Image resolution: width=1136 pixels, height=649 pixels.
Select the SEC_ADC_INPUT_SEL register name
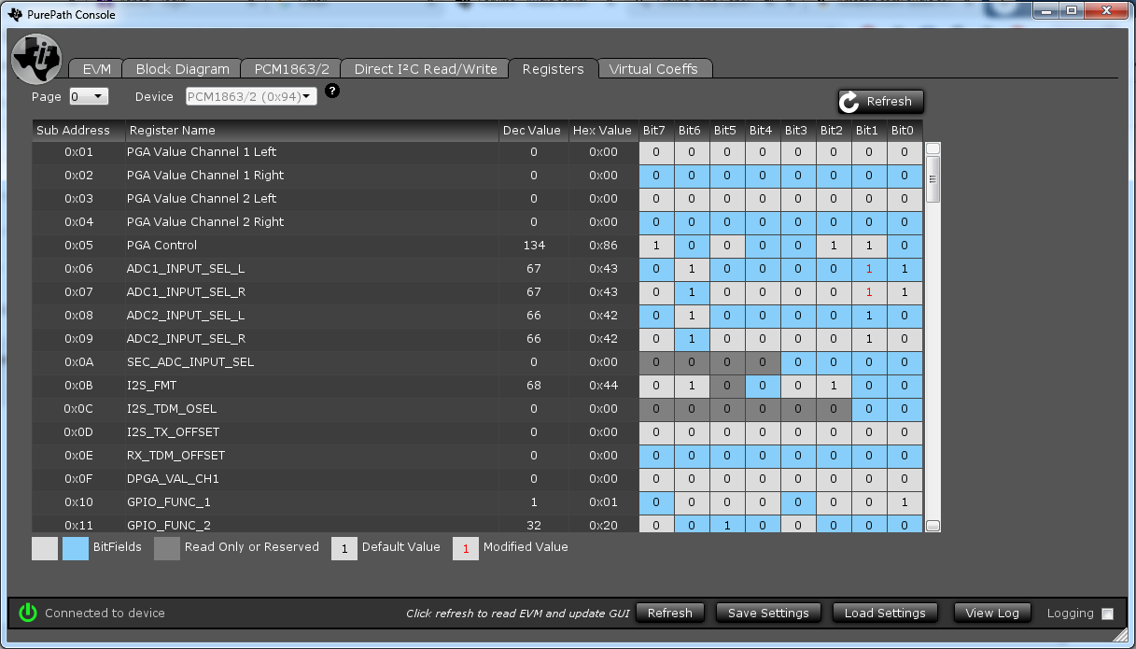pos(190,362)
